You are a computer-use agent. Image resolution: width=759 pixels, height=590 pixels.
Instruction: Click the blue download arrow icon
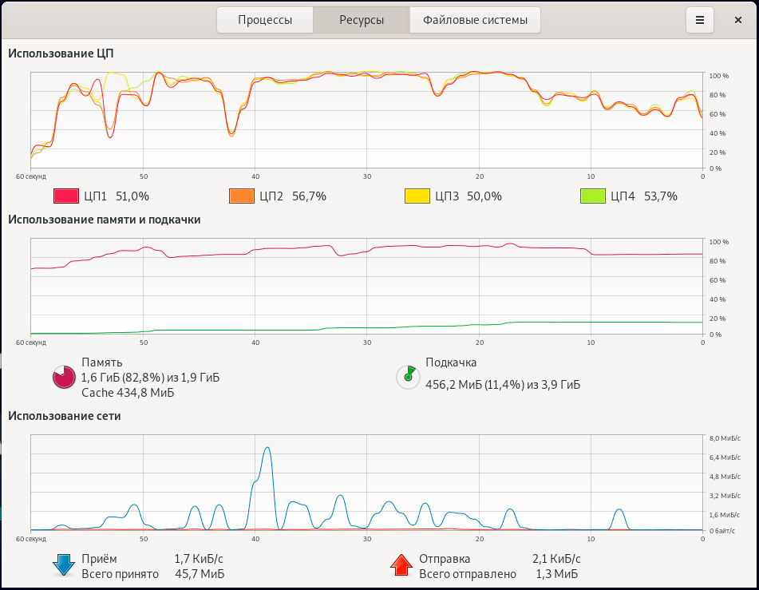(64, 565)
